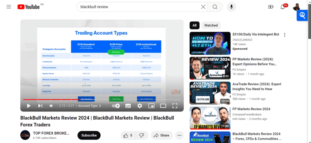Go to YouTube home via logo

[x=28, y=7]
